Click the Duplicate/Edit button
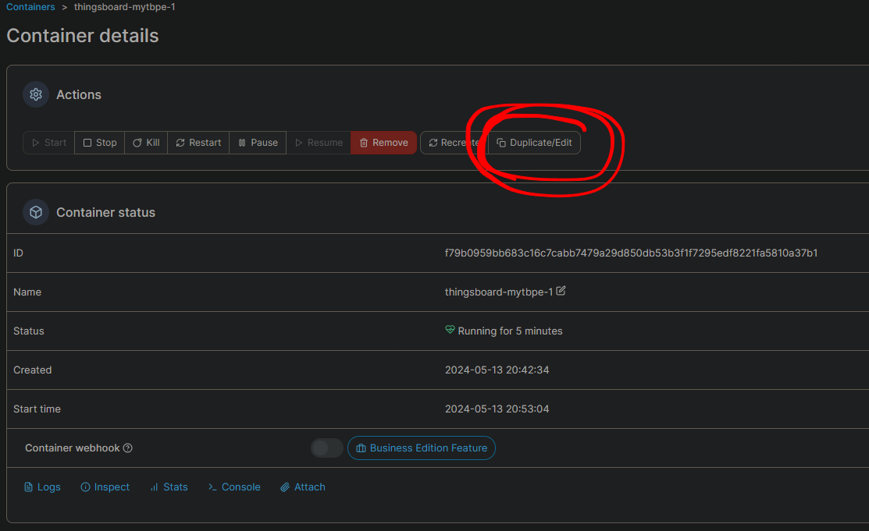869x531 pixels. coord(535,143)
